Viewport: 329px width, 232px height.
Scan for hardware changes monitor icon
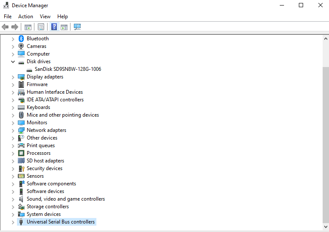[77, 27]
